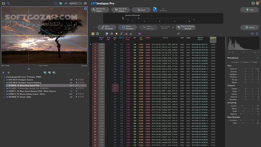
Task: Click the teal filled view icon above preview
Action: point(61,3)
